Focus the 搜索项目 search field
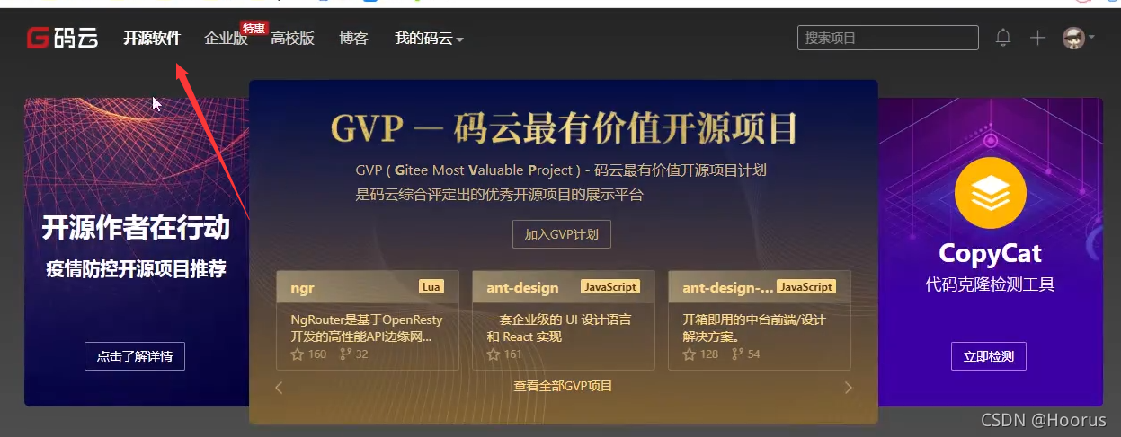 pos(888,38)
